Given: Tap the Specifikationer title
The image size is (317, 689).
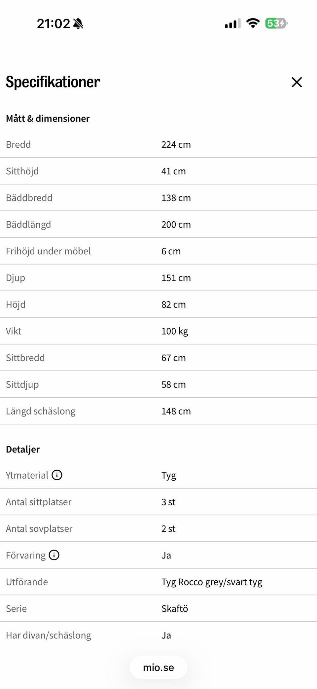Looking at the screenshot, I should [53, 82].
